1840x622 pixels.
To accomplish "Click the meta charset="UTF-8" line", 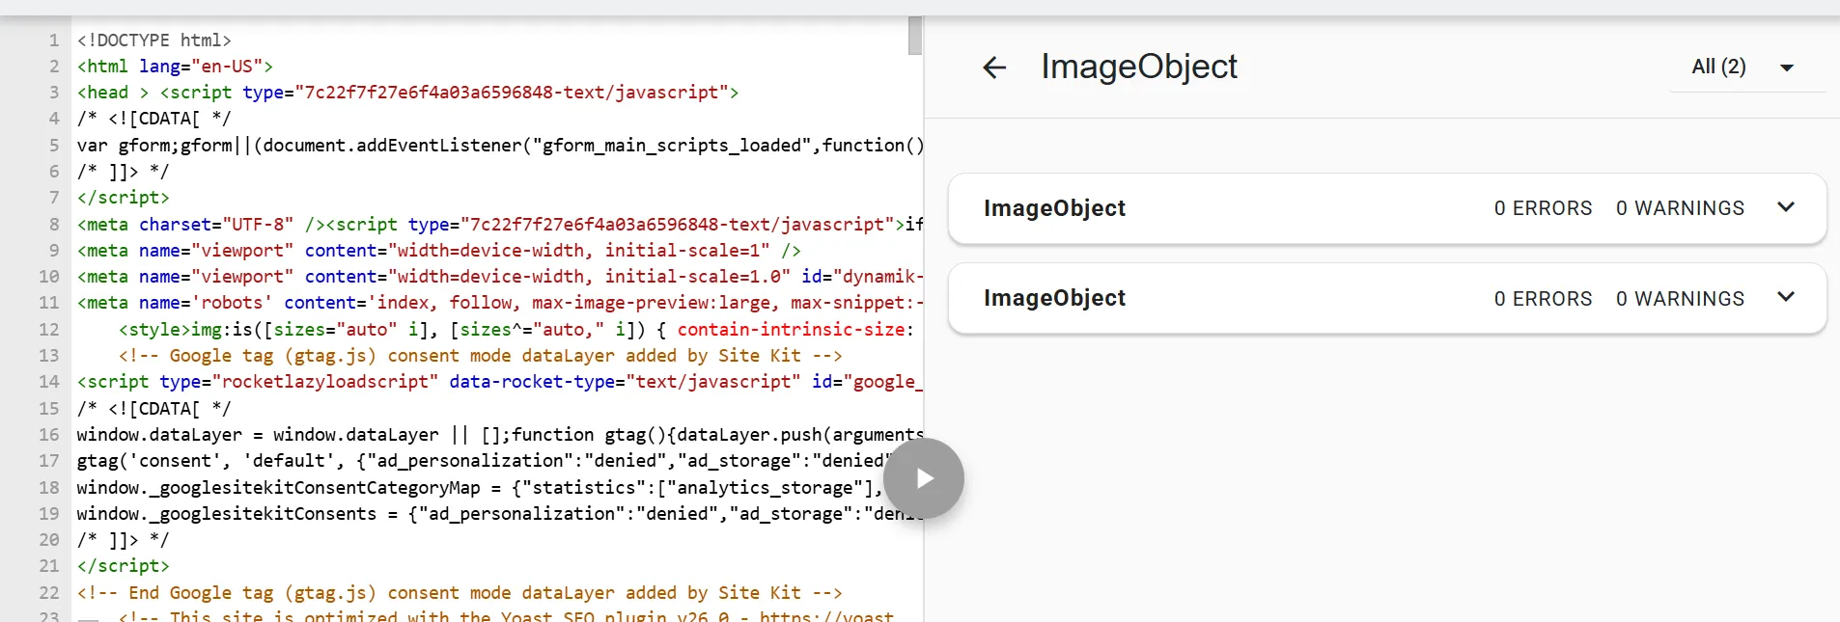I will tap(500, 225).
